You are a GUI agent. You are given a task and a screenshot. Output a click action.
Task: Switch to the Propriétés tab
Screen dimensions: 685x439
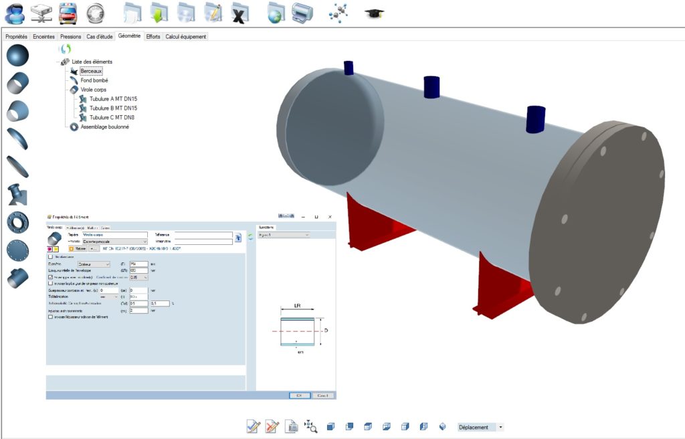pyautogui.click(x=16, y=37)
